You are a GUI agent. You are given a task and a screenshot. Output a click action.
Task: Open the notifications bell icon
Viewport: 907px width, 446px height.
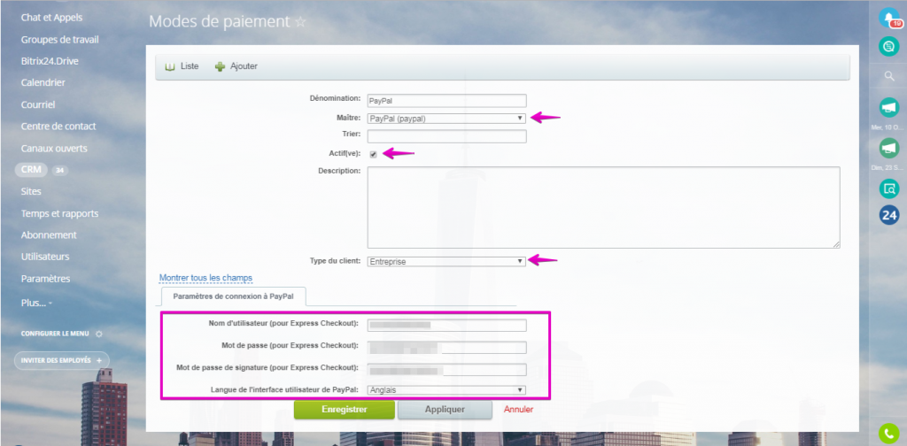click(x=888, y=18)
